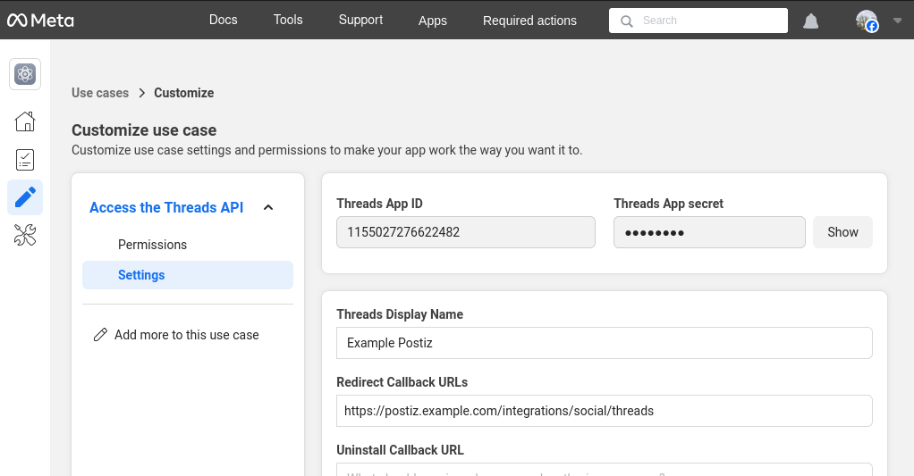The image size is (914, 476).
Task: Open the Docs menu
Action: click(223, 20)
